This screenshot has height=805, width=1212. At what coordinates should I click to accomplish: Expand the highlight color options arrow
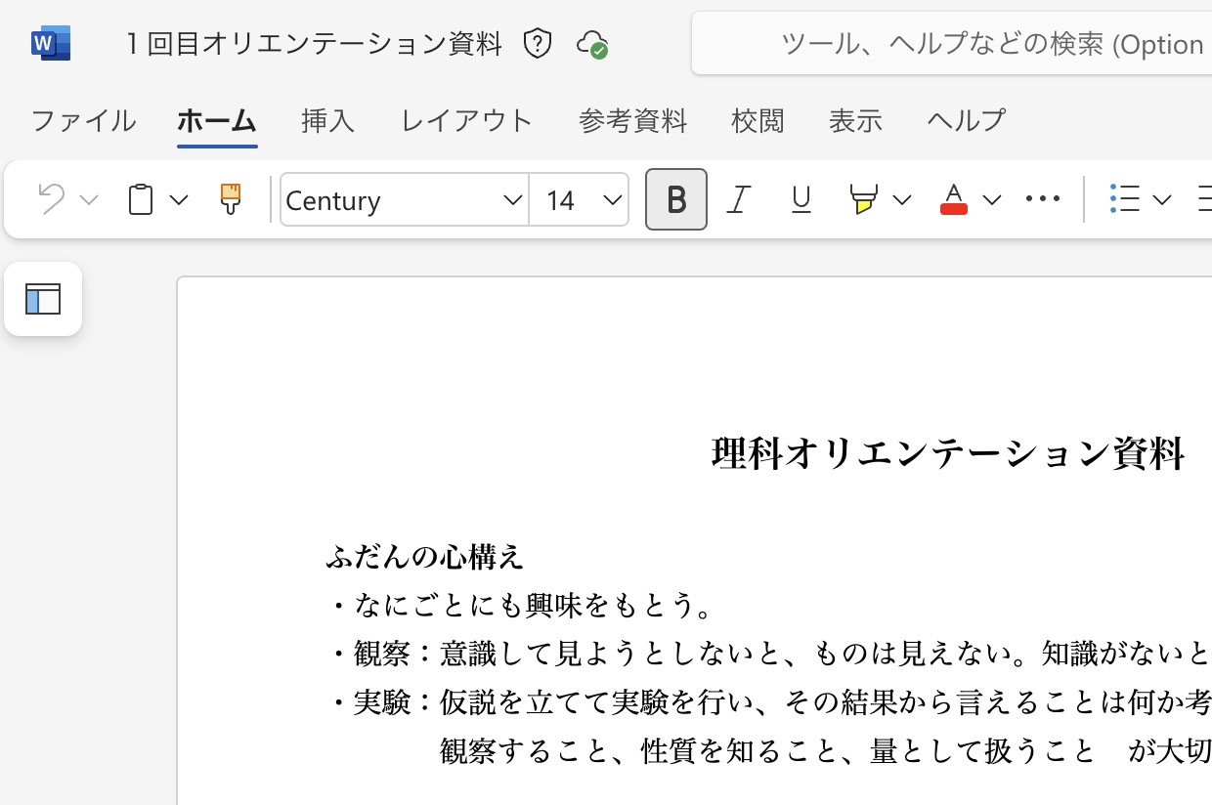pos(902,200)
